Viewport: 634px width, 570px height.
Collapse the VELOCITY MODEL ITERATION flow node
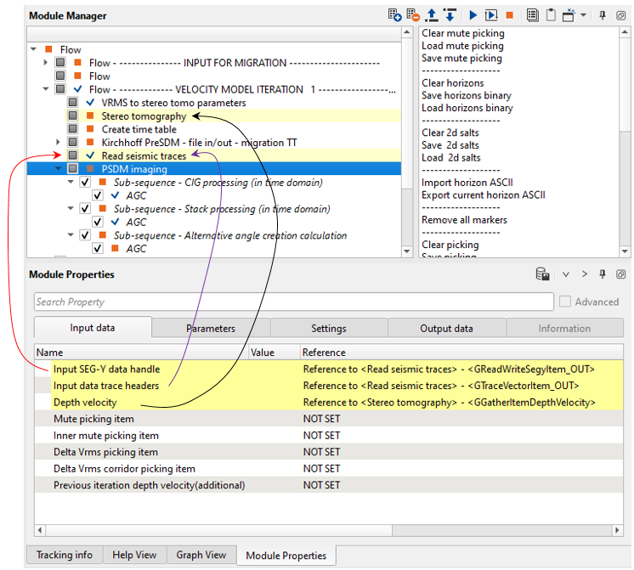pos(46,89)
